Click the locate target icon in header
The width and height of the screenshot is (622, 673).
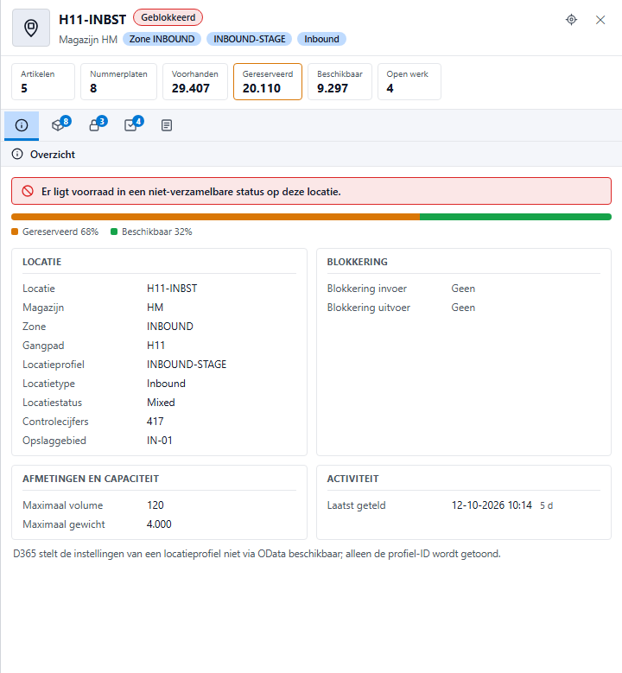(x=571, y=20)
